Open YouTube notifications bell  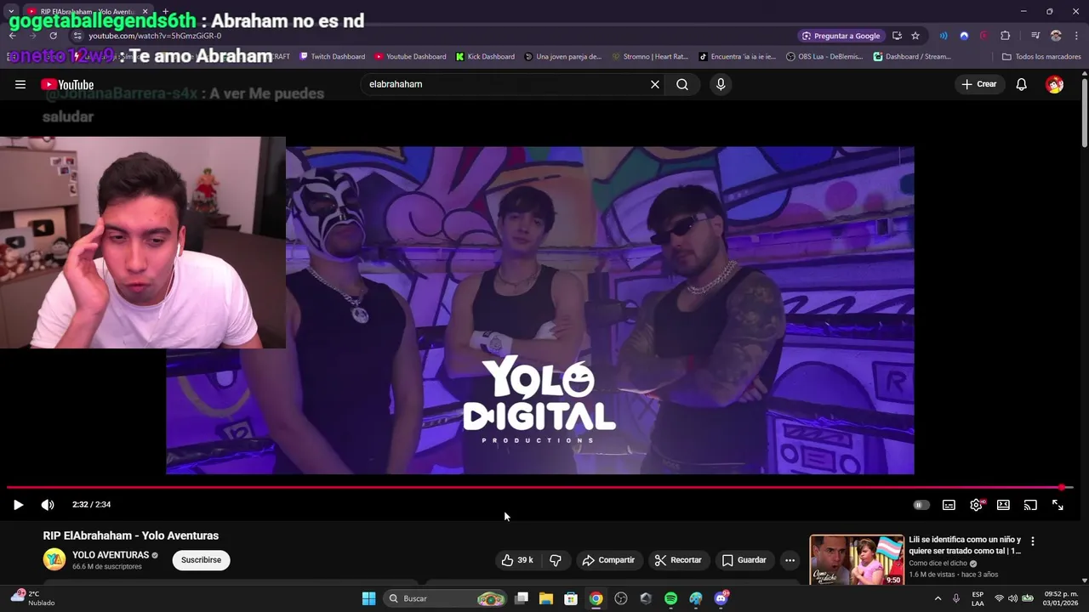pyautogui.click(x=1022, y=84)
